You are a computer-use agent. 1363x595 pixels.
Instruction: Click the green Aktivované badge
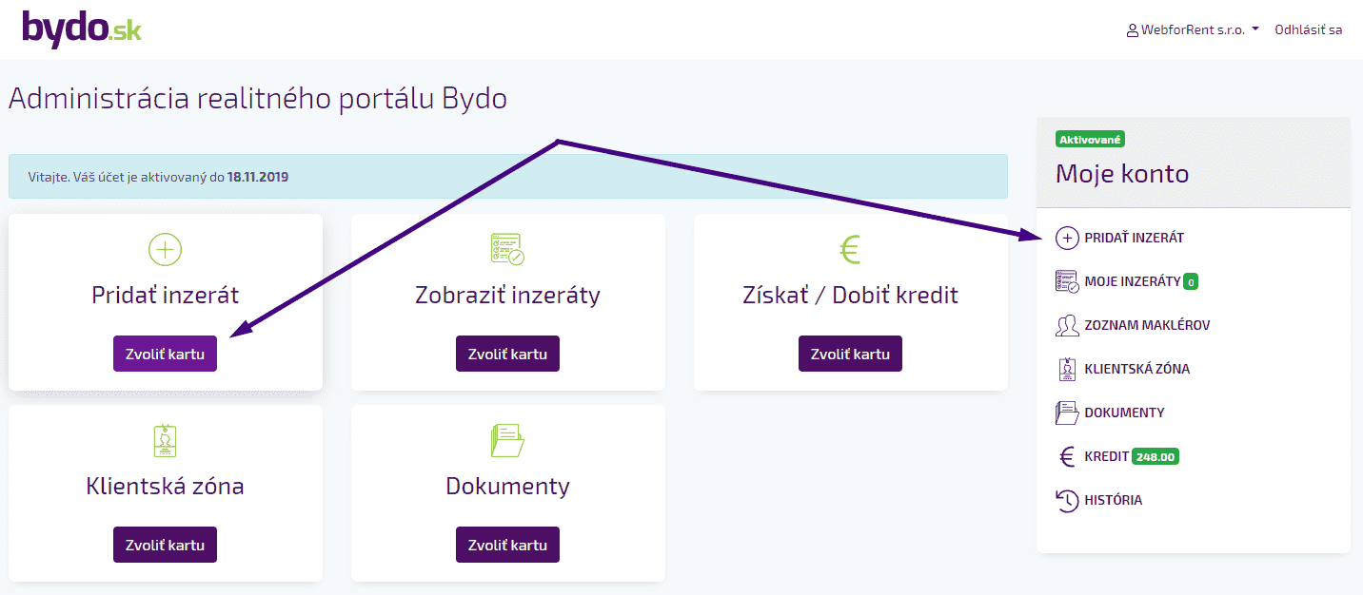click(1091, 138)
